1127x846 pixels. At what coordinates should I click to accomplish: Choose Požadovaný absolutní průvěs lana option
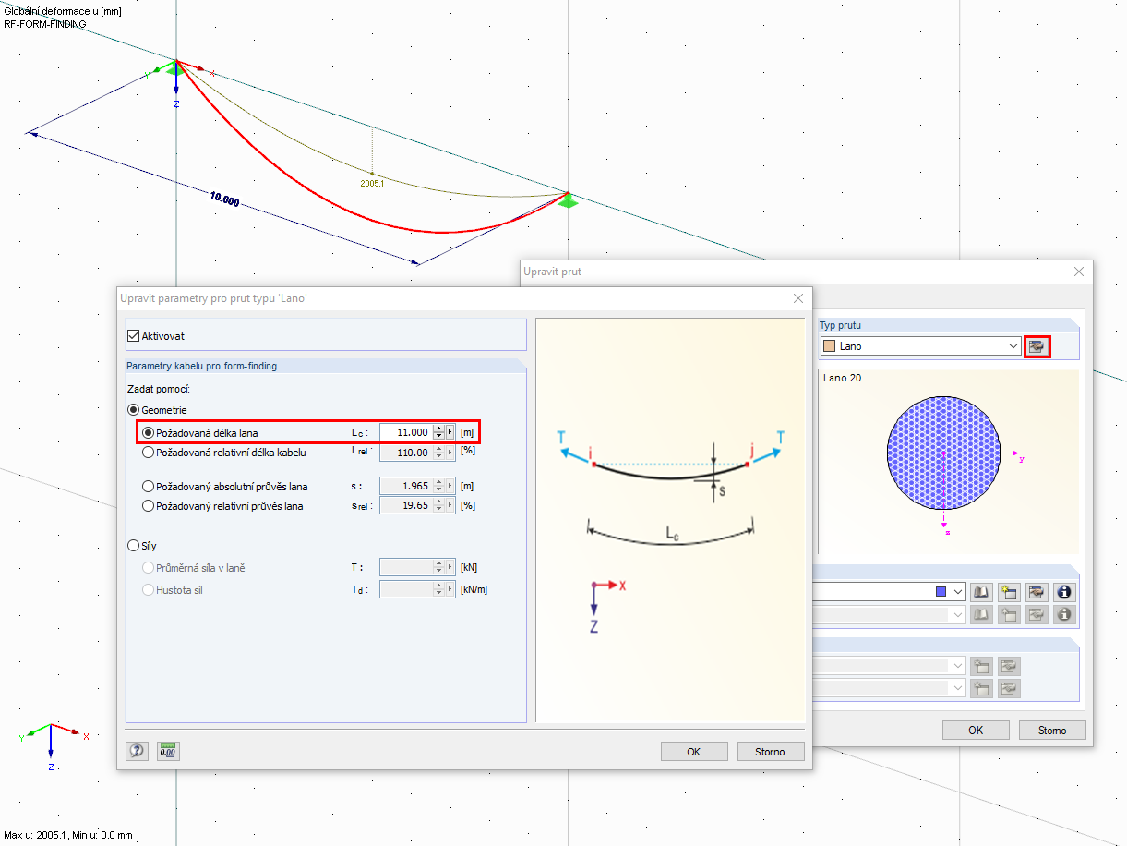[148, 486]
